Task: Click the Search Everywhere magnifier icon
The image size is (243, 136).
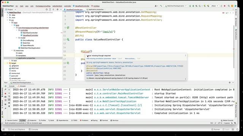Action: pyautogui.click(x=229, y=6)
